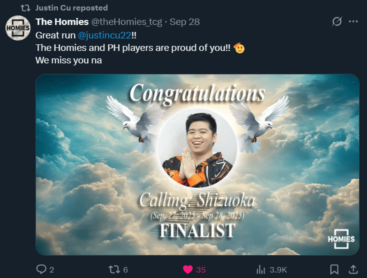Open the three-dot more options menu

353,21
